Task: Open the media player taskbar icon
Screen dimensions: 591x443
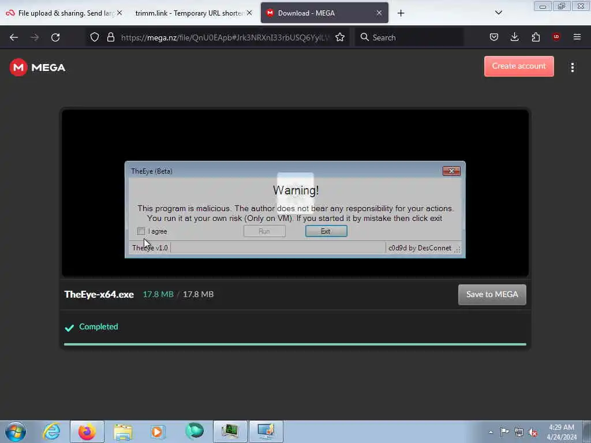Action: (x=158, y=431)
